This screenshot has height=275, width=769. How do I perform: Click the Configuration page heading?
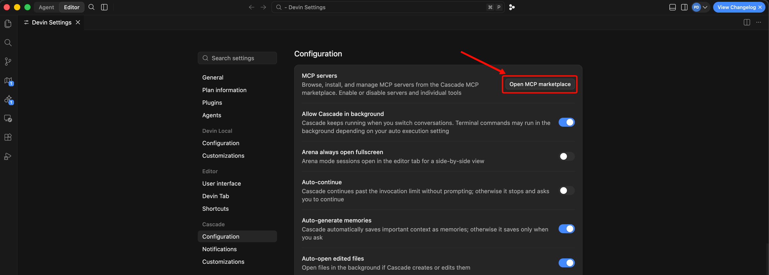(318, 54)
